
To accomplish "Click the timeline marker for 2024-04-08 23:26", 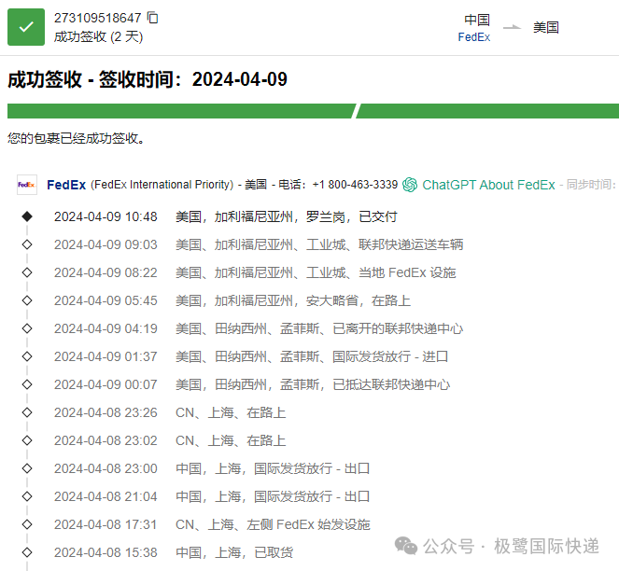I will coord(27,412).
